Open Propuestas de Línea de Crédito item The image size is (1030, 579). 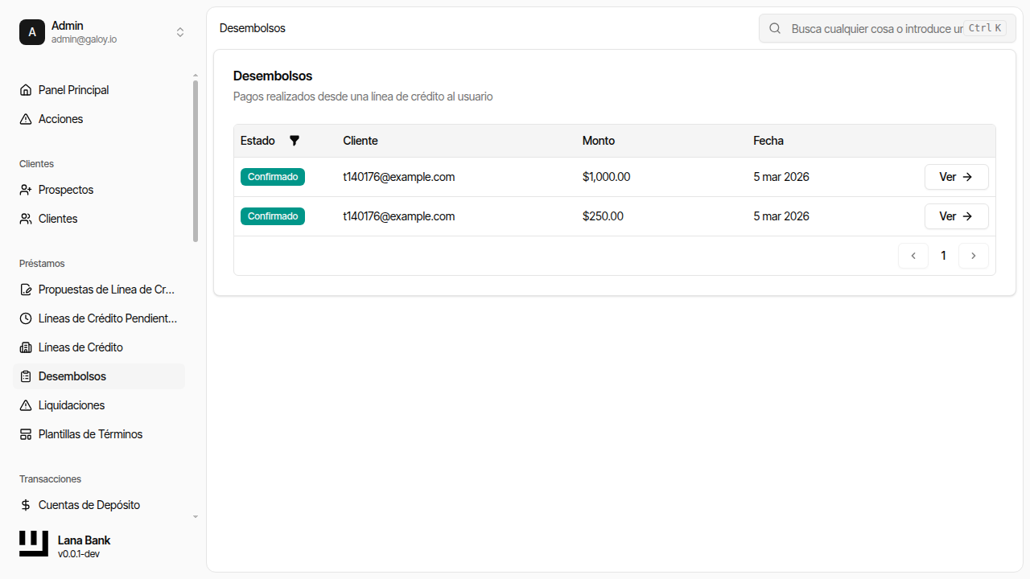pos(106,289)
